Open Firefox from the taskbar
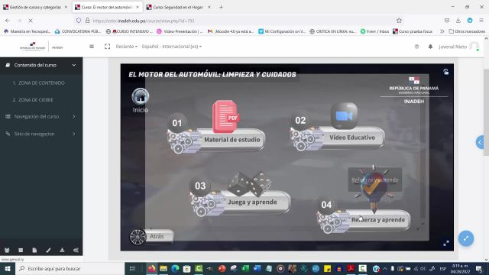This screenshot has height=275, width=489. pos(151,268)
